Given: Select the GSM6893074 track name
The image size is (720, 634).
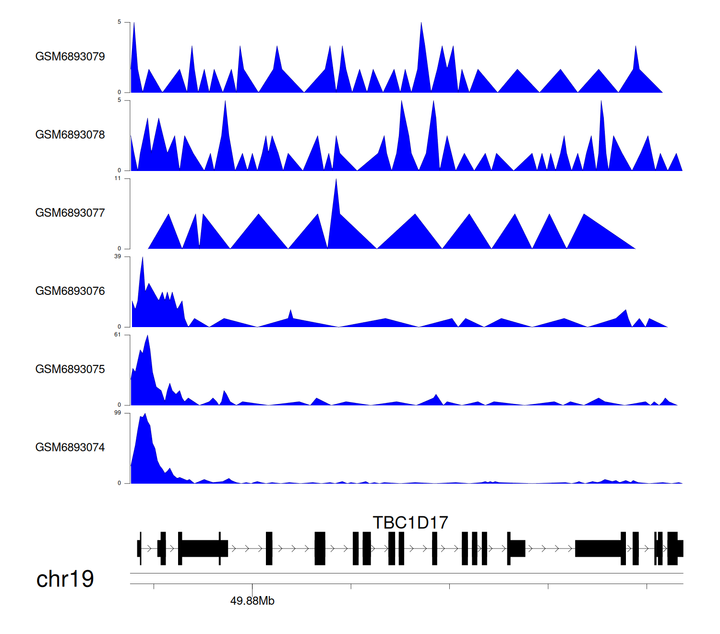Looking at the screenshot, I should point(70,448).
